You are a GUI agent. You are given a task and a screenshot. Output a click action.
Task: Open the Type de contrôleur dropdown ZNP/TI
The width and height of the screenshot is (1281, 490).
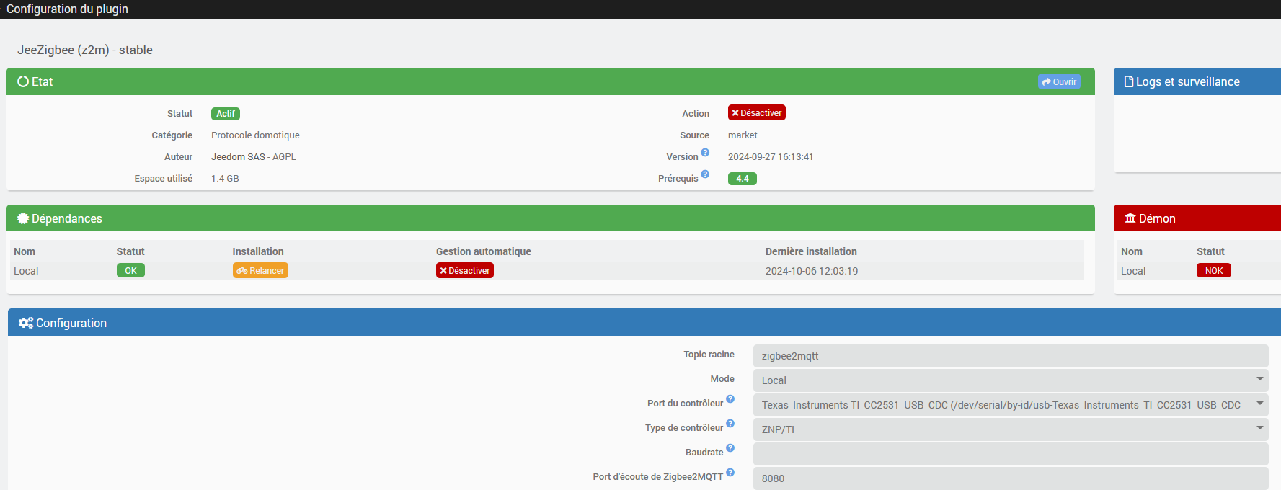tap(1011, 429)
